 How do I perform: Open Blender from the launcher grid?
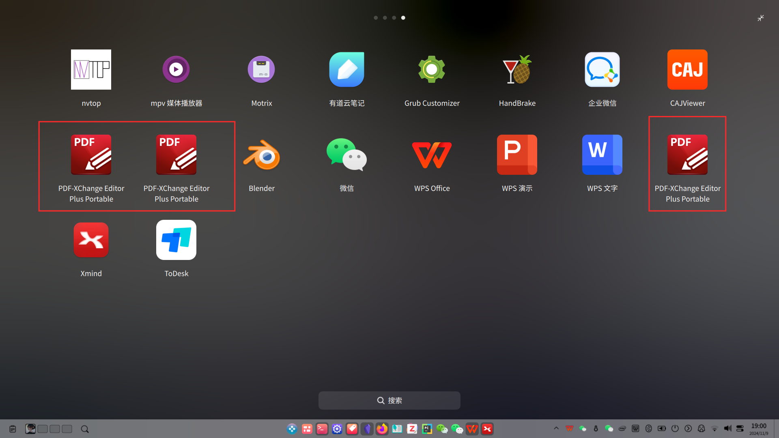pyautogui.click(x=261, y=155)
